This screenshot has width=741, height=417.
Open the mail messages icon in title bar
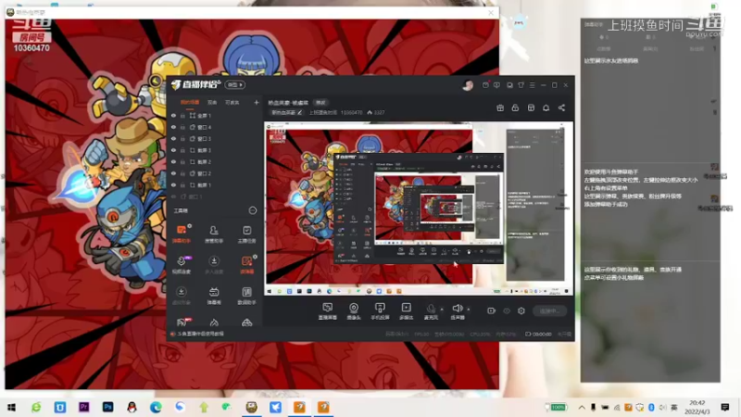(485, 85)
